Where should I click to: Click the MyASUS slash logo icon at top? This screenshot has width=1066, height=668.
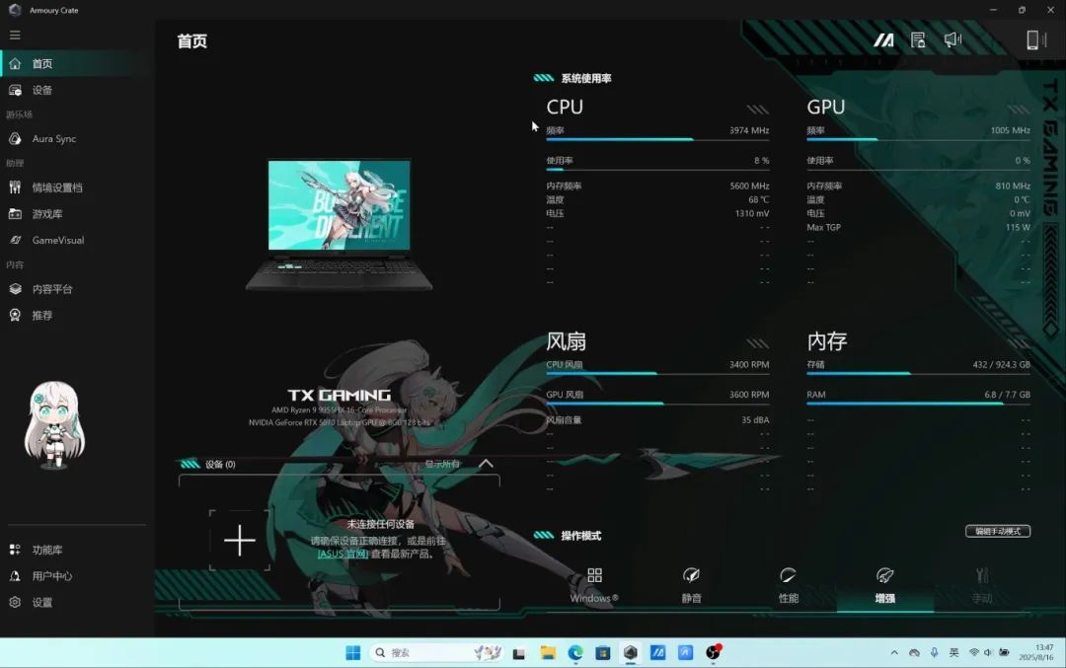[x=883, y=40]
